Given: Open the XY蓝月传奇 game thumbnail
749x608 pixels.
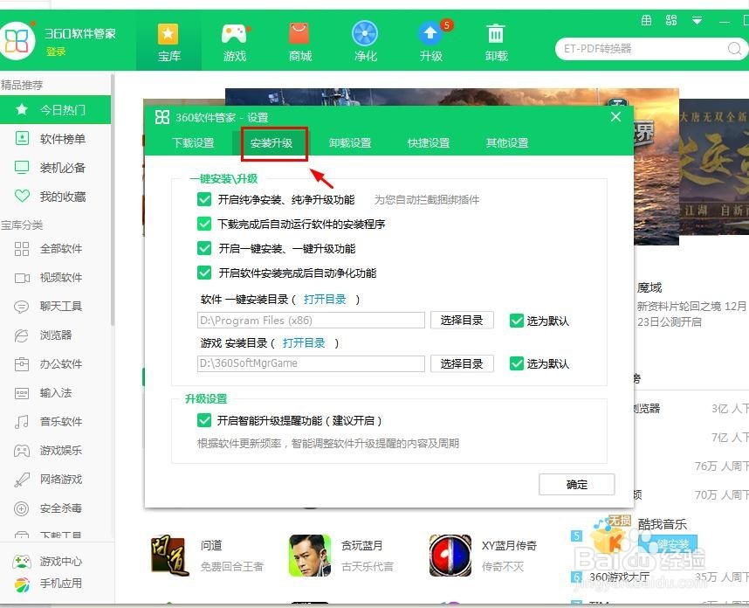Looking at the screenshot, I should pyautogui.click(x=450, y=556).
